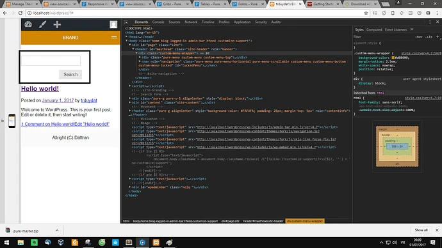Expand the div#wpadminbar node
The width and height of the screenshot is (442, 248).
tap(130, 187)
